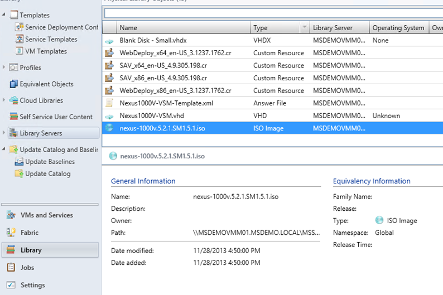Select the Blank Disk - Small.vhdx row name
This screenshot has height=295, width=443.
coord(153,40)
